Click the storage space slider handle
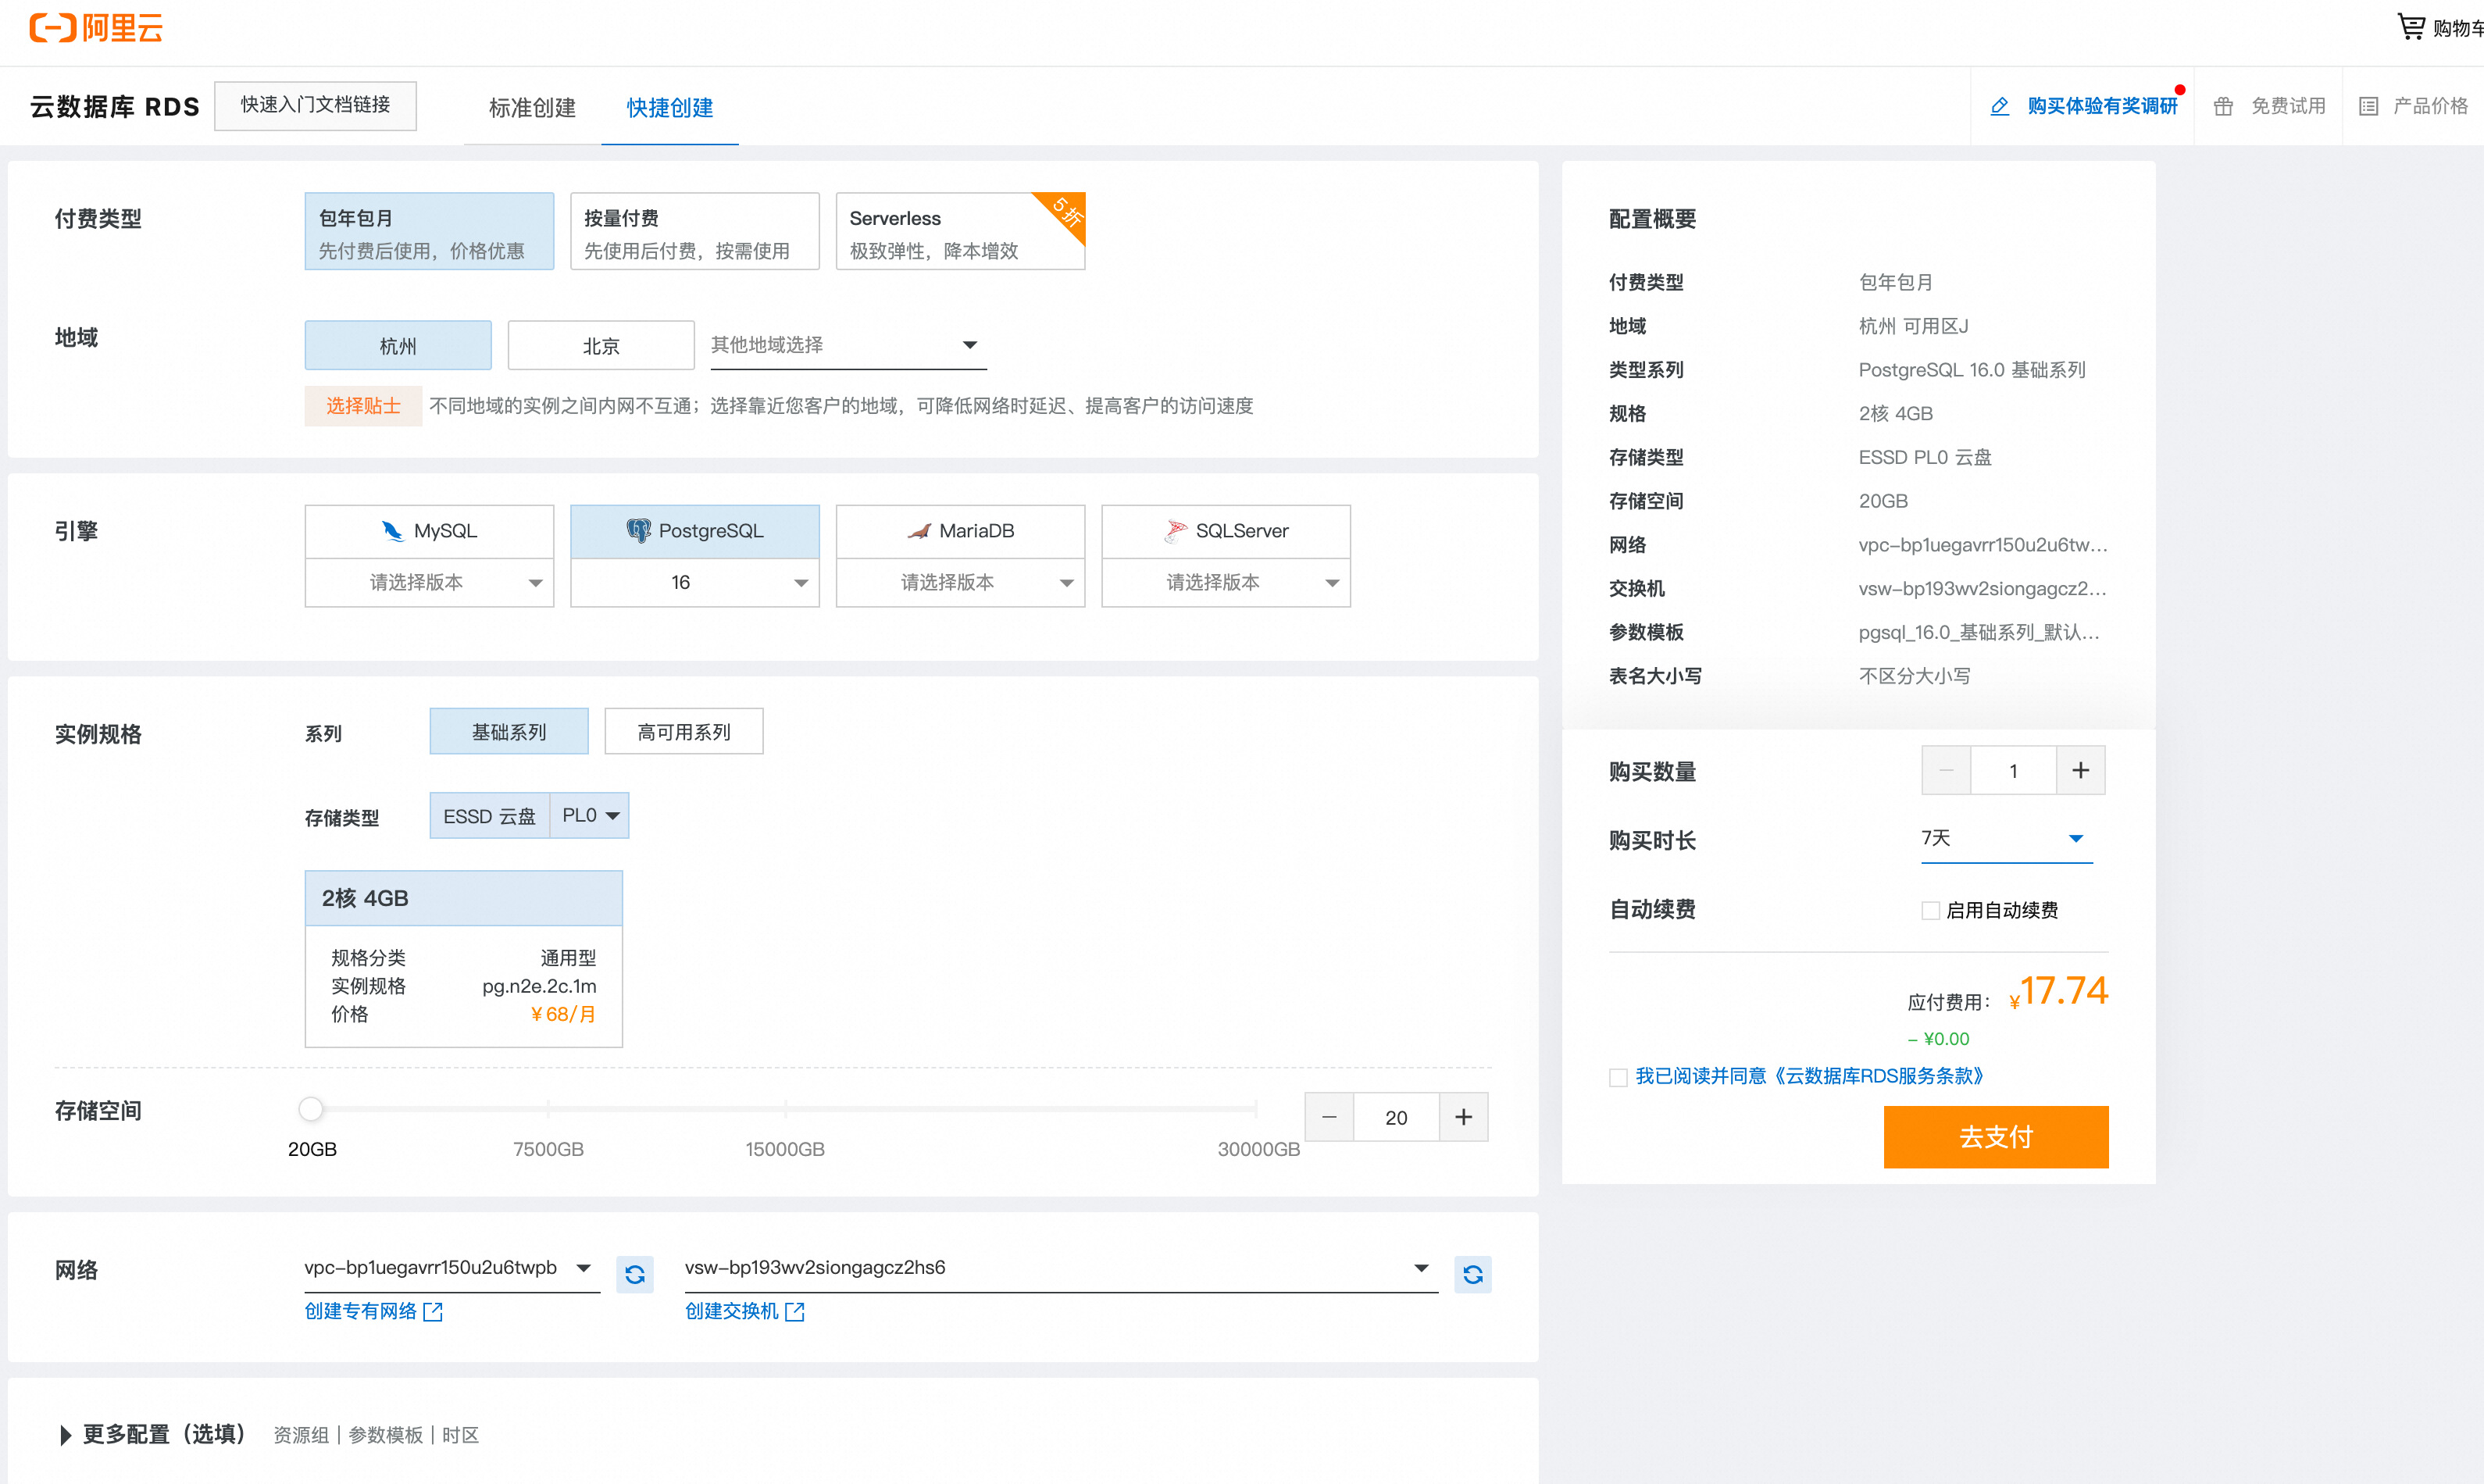The height and width of the screenshot is (1484, 2484). (x=310, y=1108)
